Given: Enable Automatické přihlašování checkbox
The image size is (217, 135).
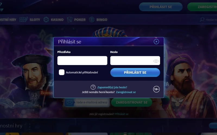Looking at the screenshot, I should tap(62, 72).
